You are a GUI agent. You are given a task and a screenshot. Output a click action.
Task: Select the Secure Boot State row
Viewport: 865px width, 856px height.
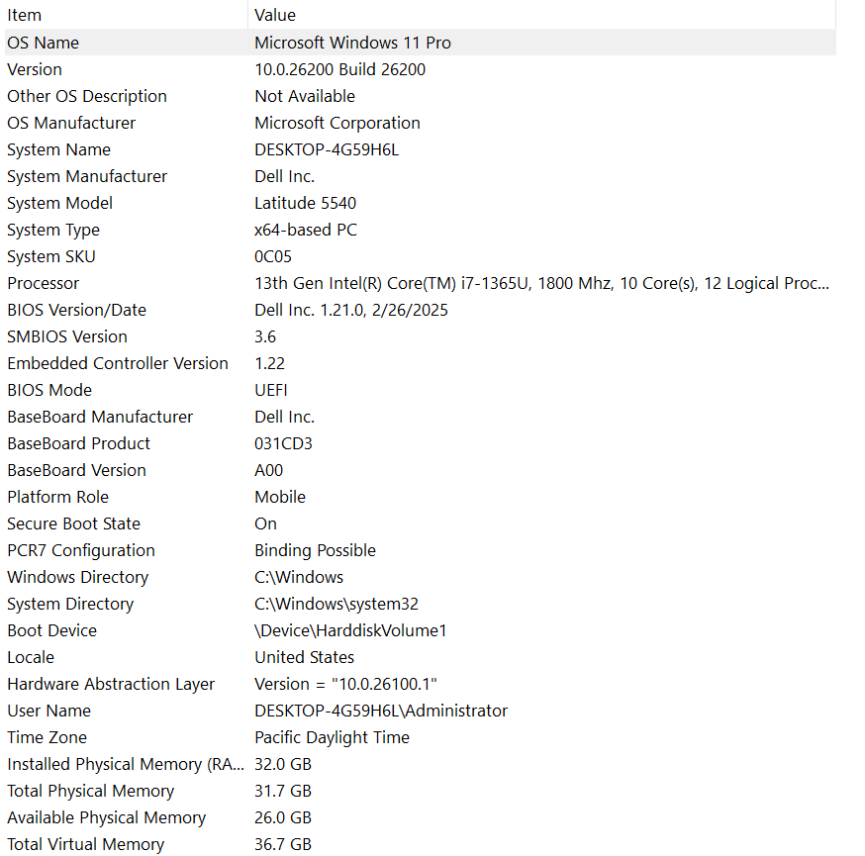[421, 523]
